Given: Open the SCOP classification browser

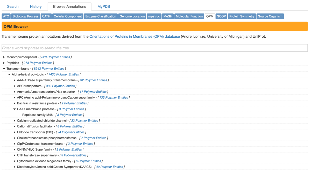Looking at the screenshot, I should coord(221,16).
